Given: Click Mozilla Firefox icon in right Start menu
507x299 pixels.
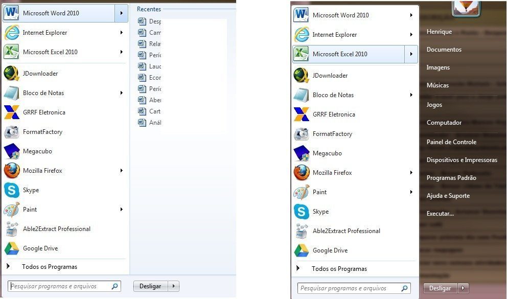Looking at the screenshot, I should 301,173.
